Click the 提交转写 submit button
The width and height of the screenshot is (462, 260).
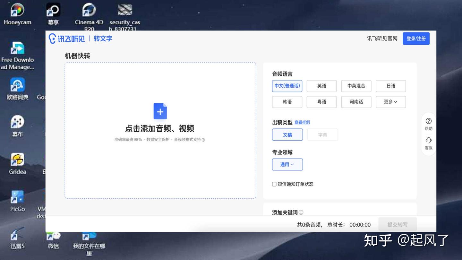click(x=398, y=225)
